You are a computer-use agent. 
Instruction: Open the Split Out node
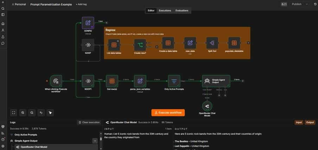tap(212, 43)
